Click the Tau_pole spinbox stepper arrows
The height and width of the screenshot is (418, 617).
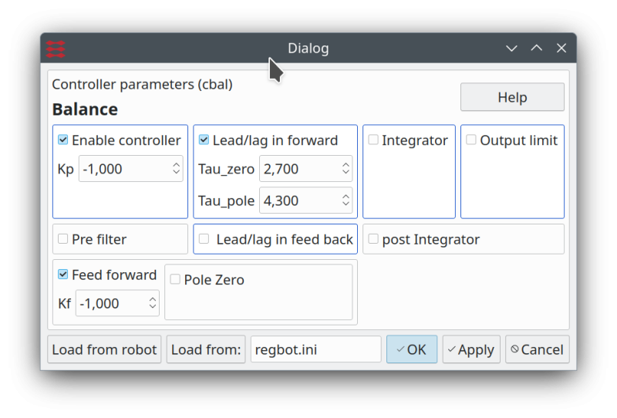(346, 201)
